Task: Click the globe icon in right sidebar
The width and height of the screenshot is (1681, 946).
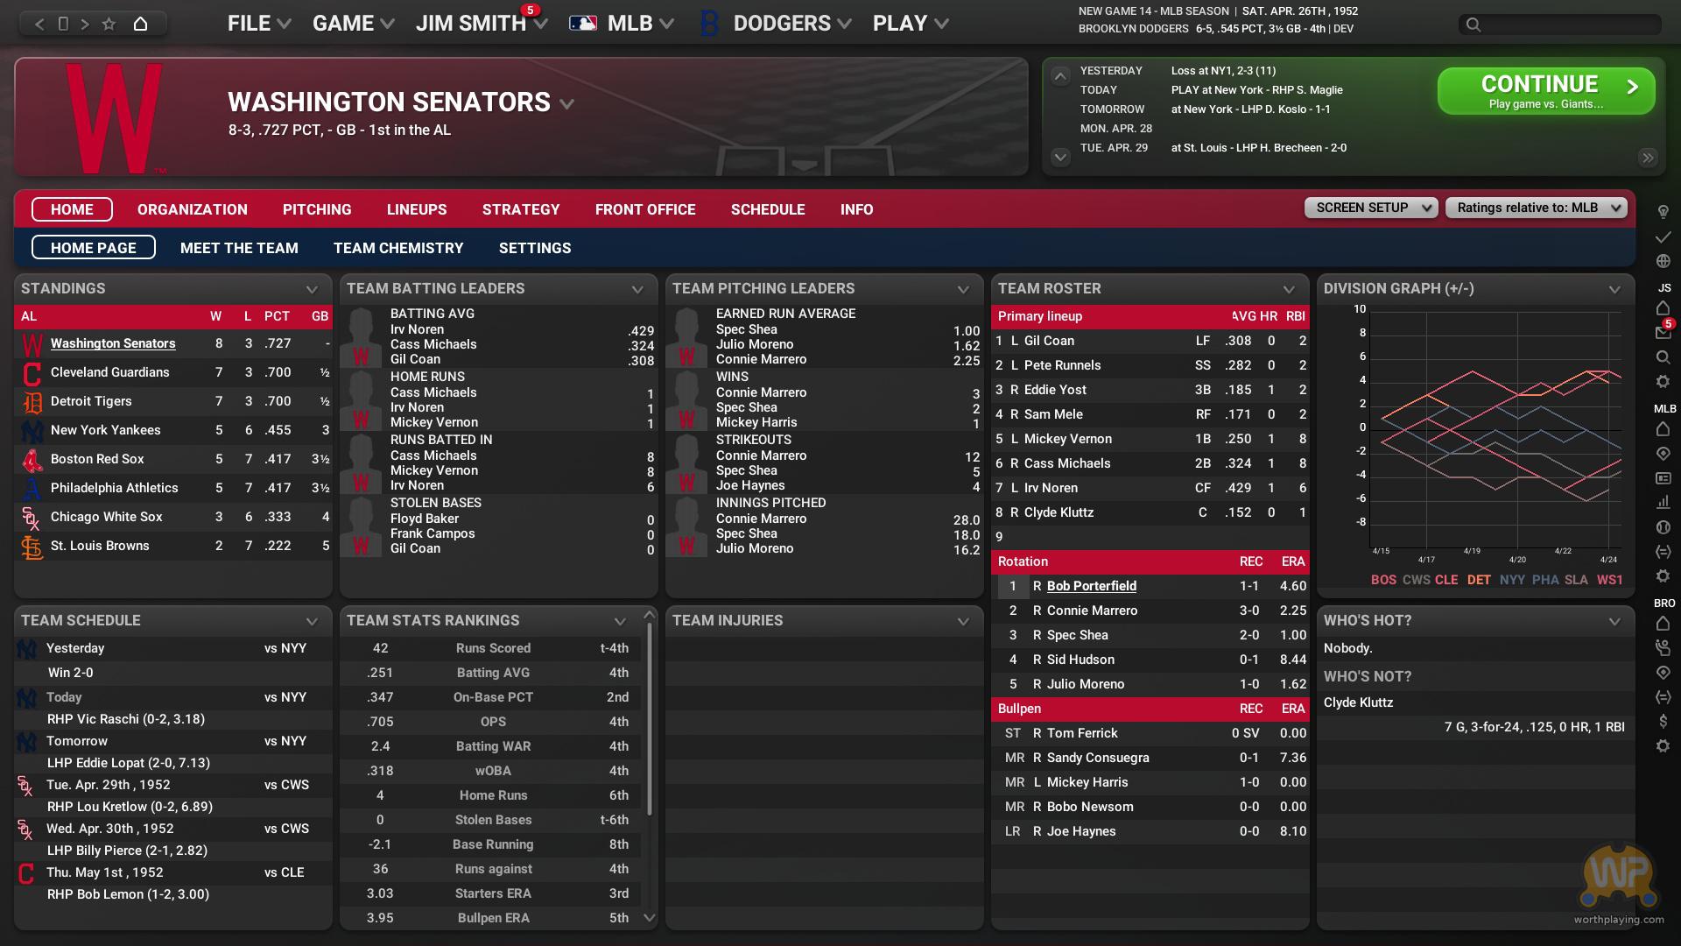Action: [1663, 261]
